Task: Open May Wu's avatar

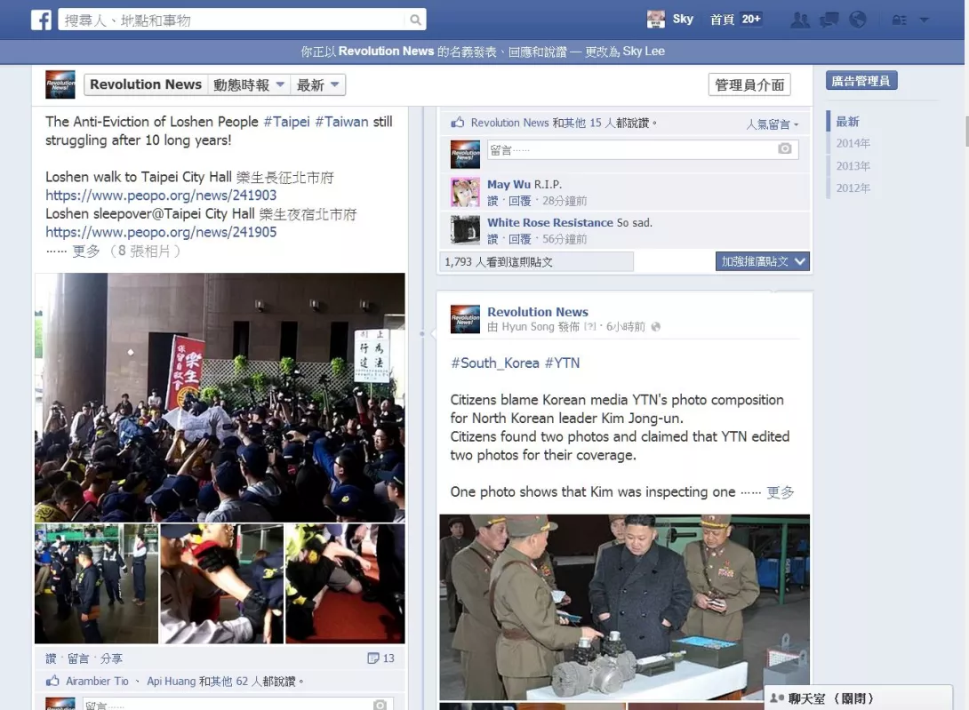Action: [x=465, y=192]
